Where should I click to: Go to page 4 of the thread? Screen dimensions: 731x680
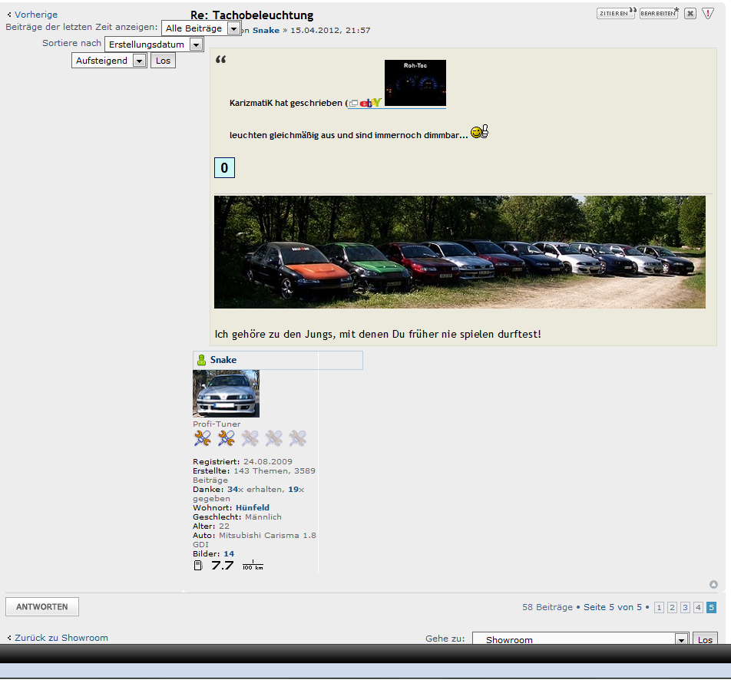click(x=698, y=607)
